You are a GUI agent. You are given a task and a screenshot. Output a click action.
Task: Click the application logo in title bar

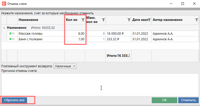tap(4, 4)
